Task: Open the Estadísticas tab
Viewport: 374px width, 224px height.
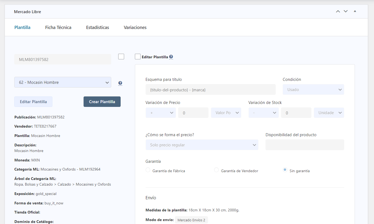Action: pyautogui.click(x=98, y=27)
